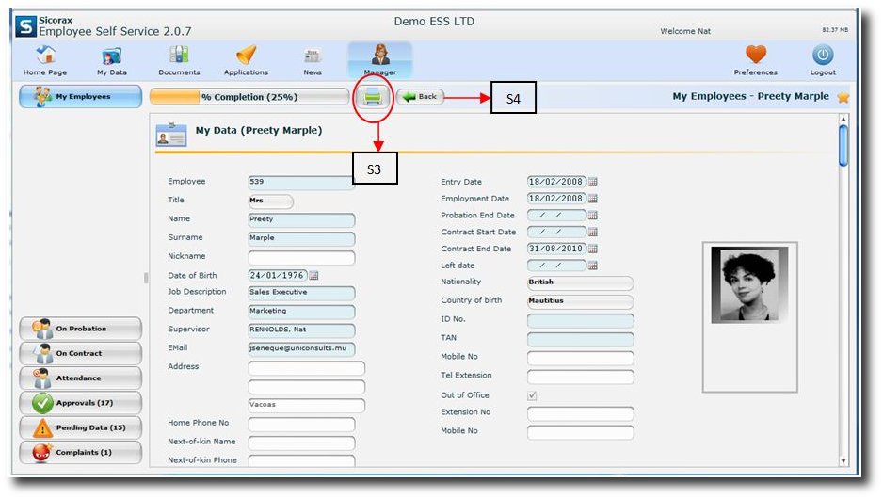The height and width of the screenshot is (499, 883).
Task: Open Approvals (17) list
Action: 80,403
